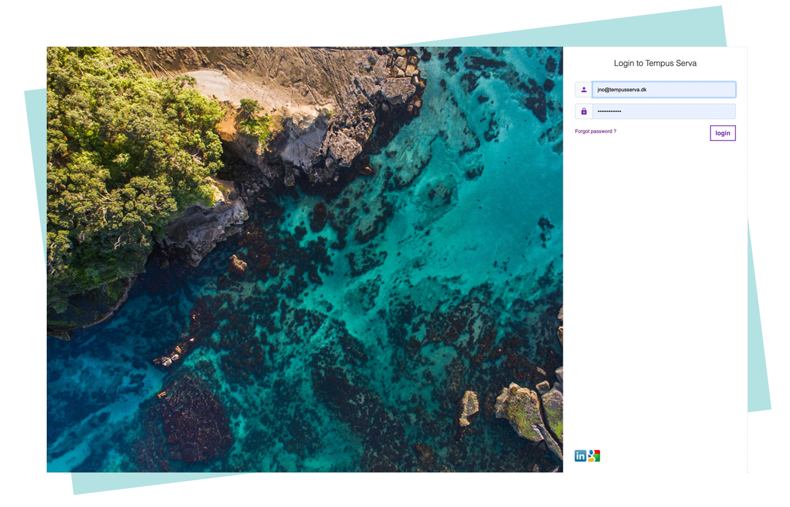This screenshot has height=507, width=790.
Task: Click the padlock icon beside the password field
Action: tap(584, 112)
